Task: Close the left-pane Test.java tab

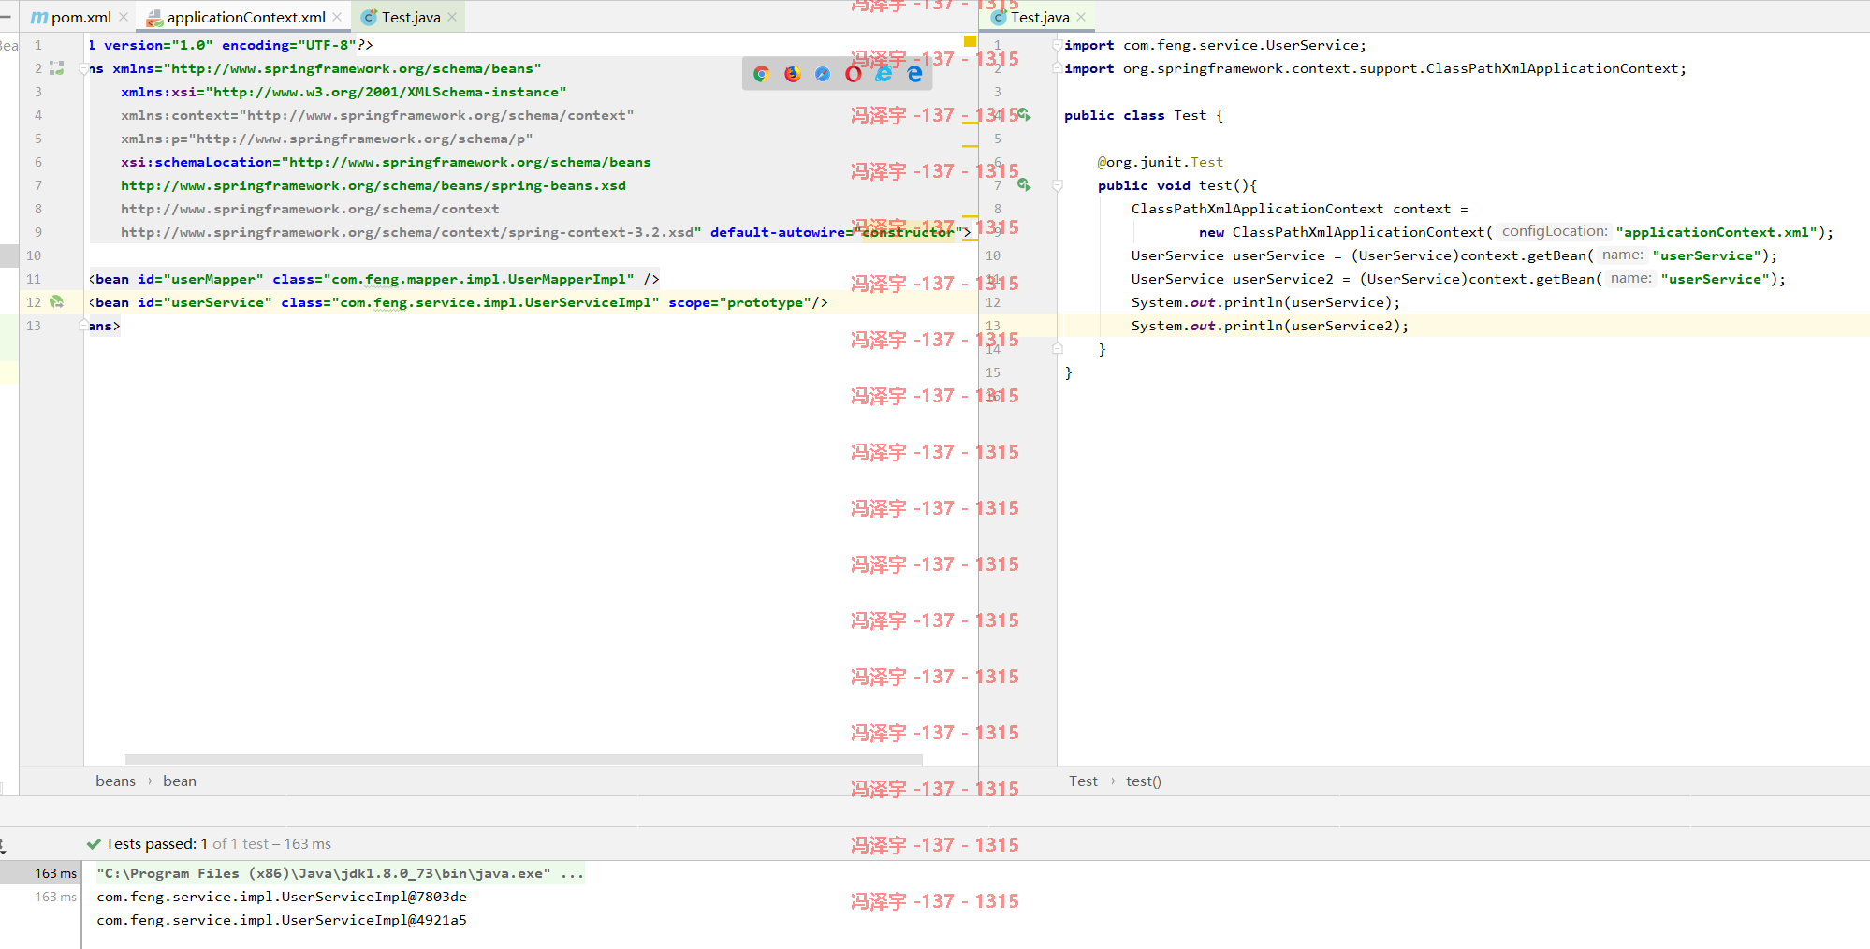Action: pos(452,17)
